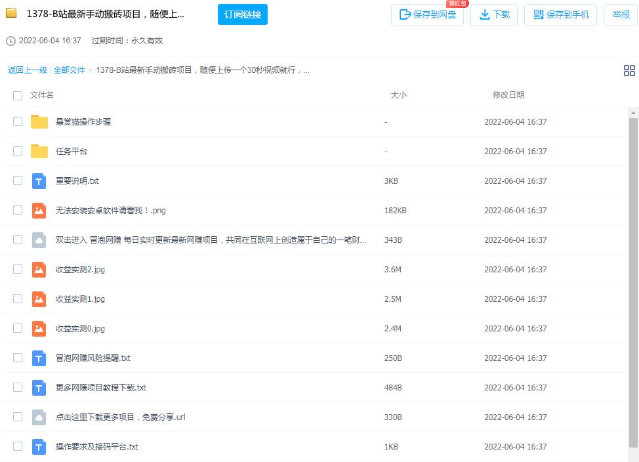Image resolution: width=639 pixels, height=462 pixels.
Task: Open 双击进入 冒泡网赚 每日实时更新 file name
Action: 211,240
